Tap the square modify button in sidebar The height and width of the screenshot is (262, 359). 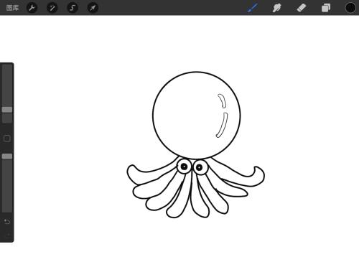click(x=7, y=139)
